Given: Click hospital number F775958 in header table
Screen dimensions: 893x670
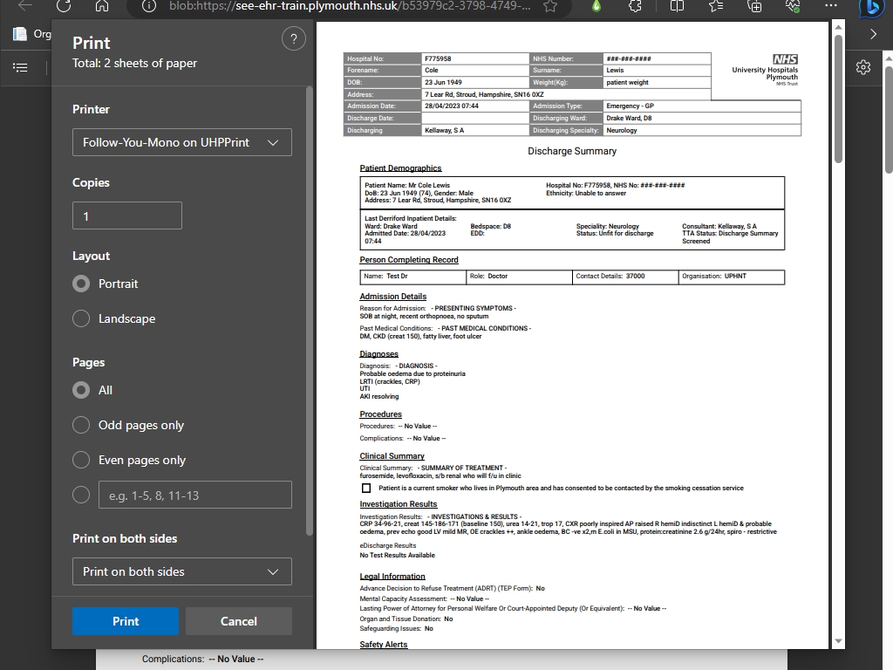Looking at the screenshot, I should [x=438, y=58].
